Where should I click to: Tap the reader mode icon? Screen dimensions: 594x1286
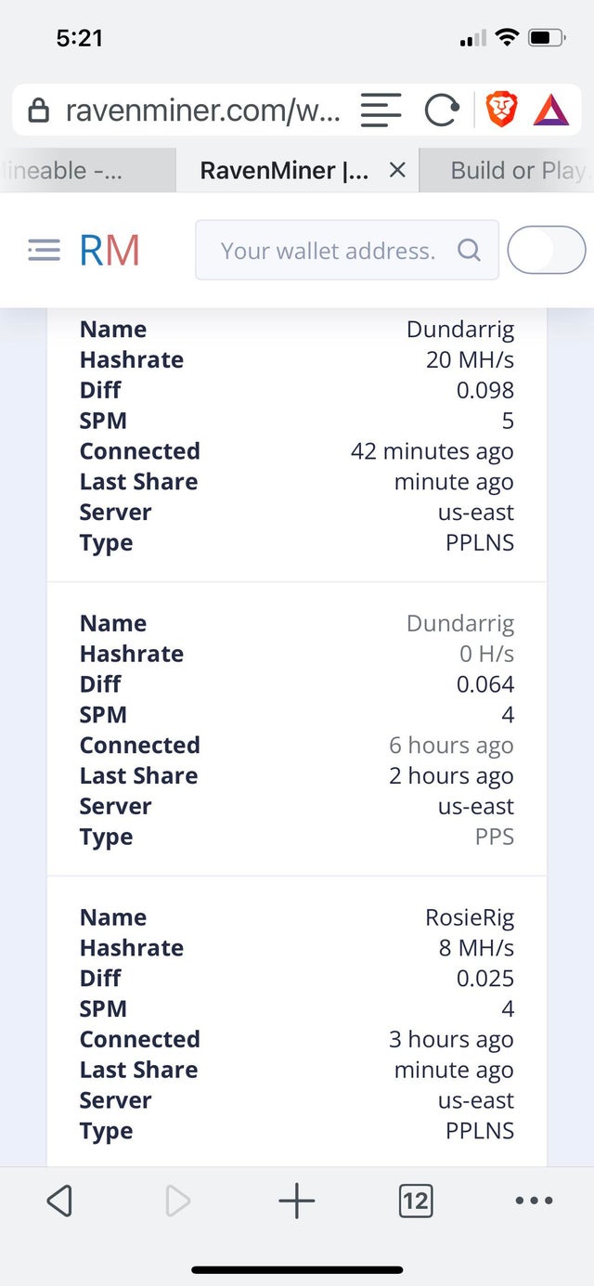pos(381,111)
